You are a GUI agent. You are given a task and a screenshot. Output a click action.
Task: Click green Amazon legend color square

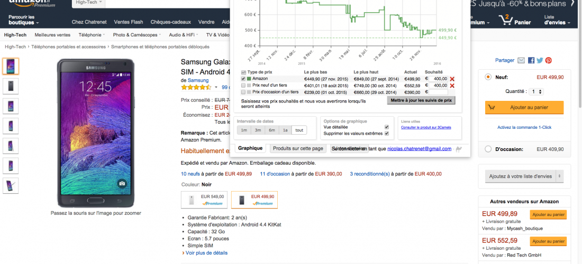[x=249, y=79]
